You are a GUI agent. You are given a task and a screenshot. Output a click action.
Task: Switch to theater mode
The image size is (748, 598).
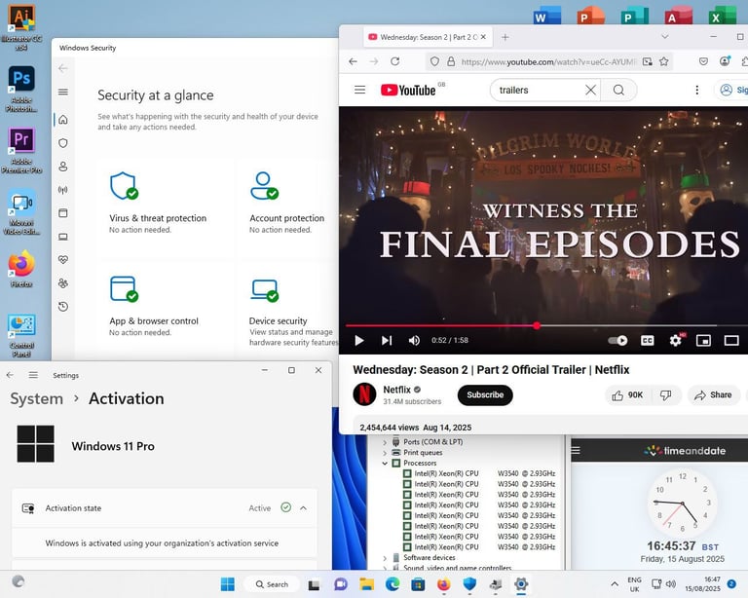coord(731,341)
